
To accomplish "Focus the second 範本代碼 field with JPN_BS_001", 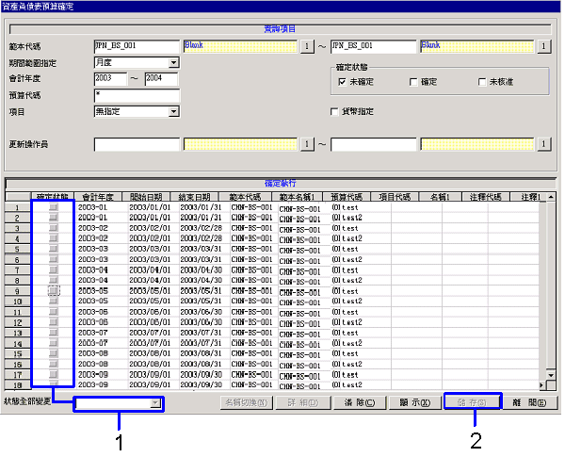I will click(x=373, y=46).
